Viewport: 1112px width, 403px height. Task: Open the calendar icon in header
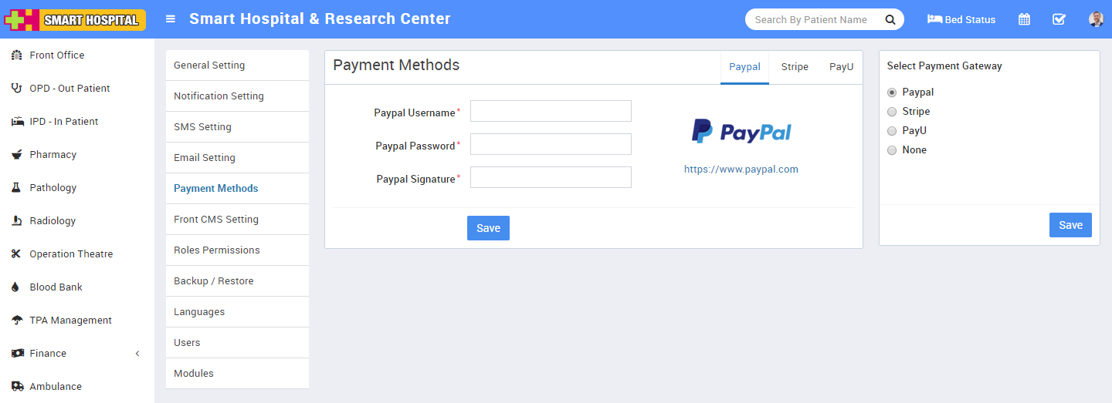click(1024, 19)
